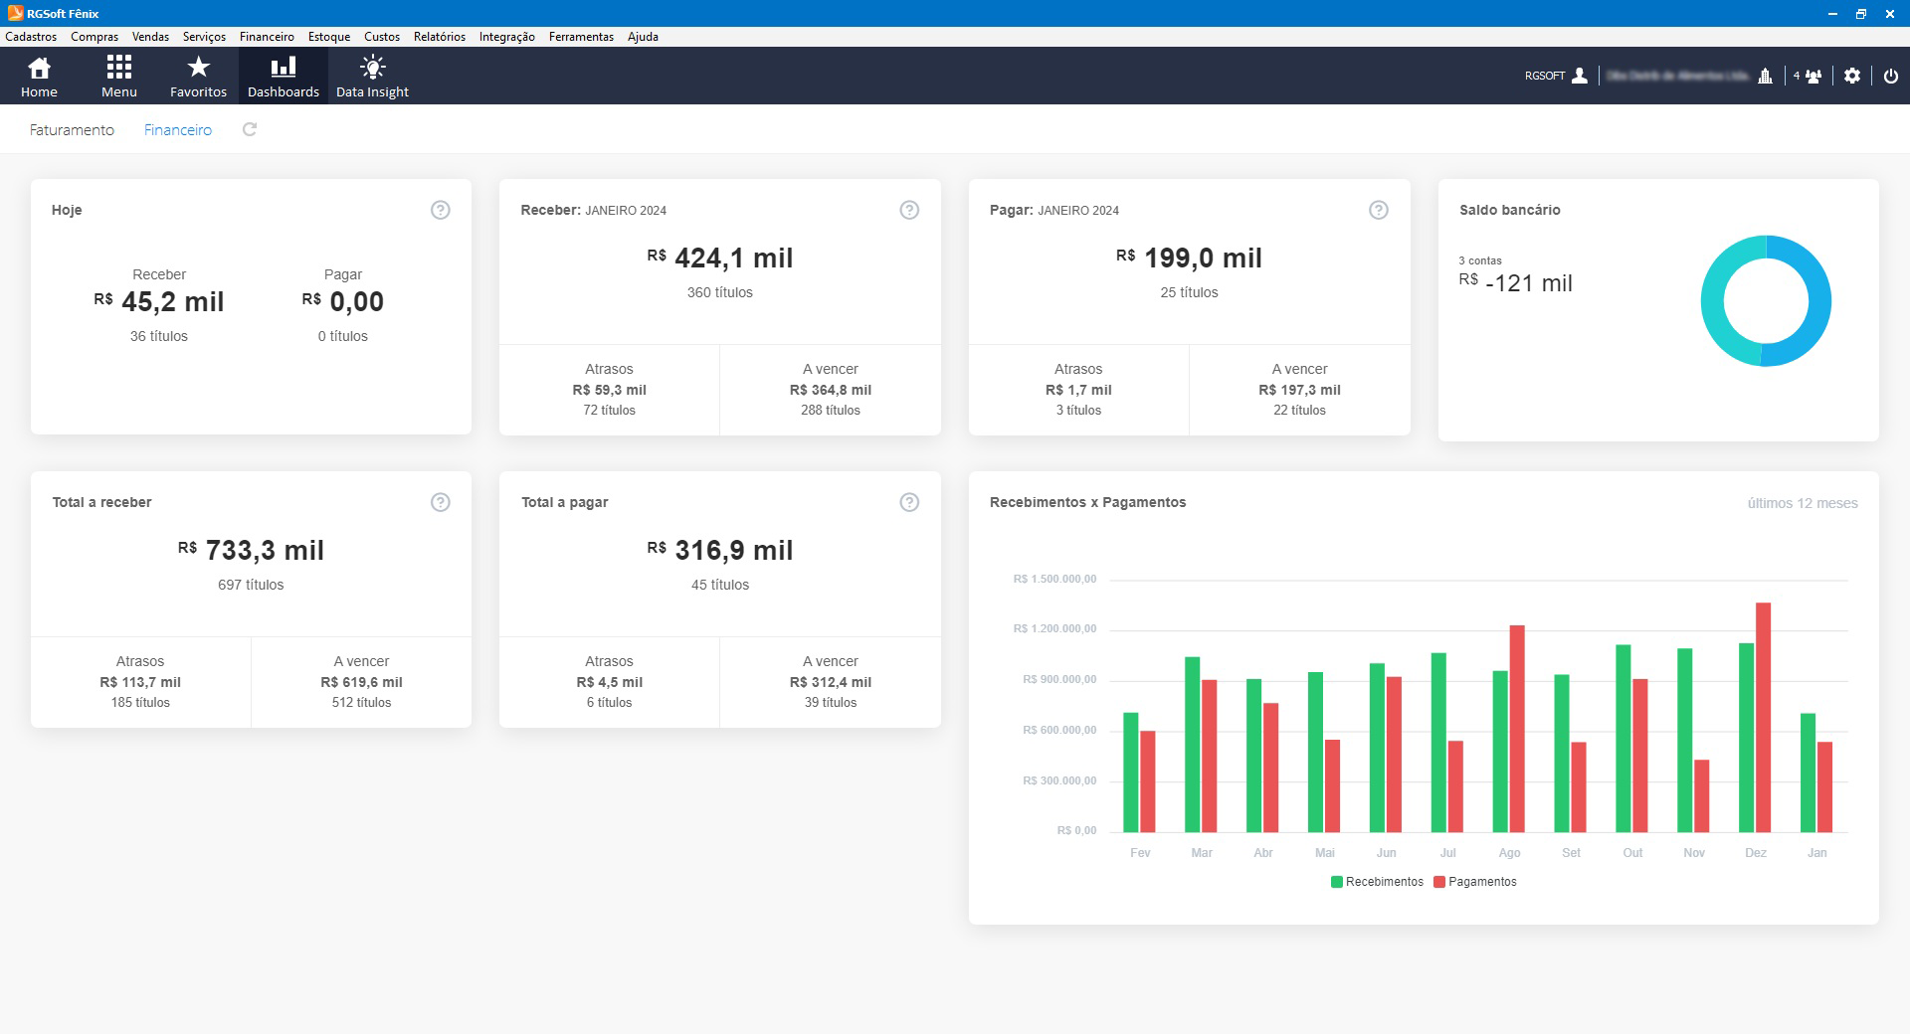Screen dimensions: 1910x1034
Task: Click the RGSOFT username label
Action: click(1545, 76)
